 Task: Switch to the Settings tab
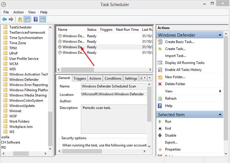coord(131,78)
